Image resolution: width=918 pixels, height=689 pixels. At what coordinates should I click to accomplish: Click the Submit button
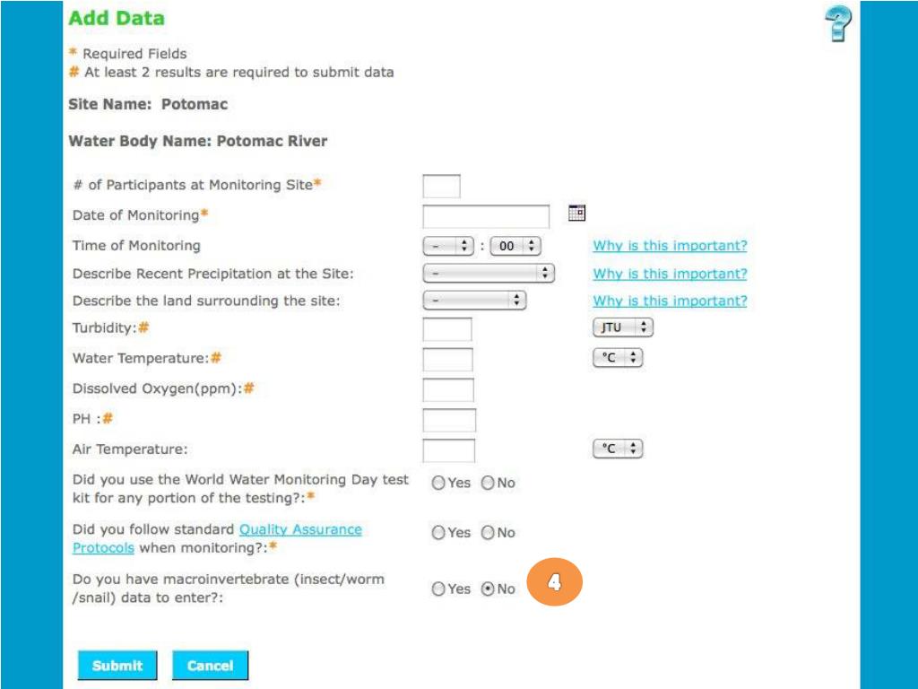[x=117, y=666]
